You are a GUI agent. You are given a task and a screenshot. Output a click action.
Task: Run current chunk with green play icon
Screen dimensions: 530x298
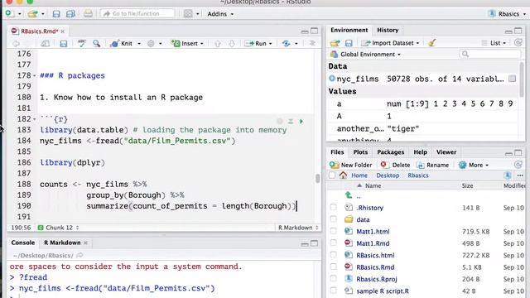click(301, 122)
